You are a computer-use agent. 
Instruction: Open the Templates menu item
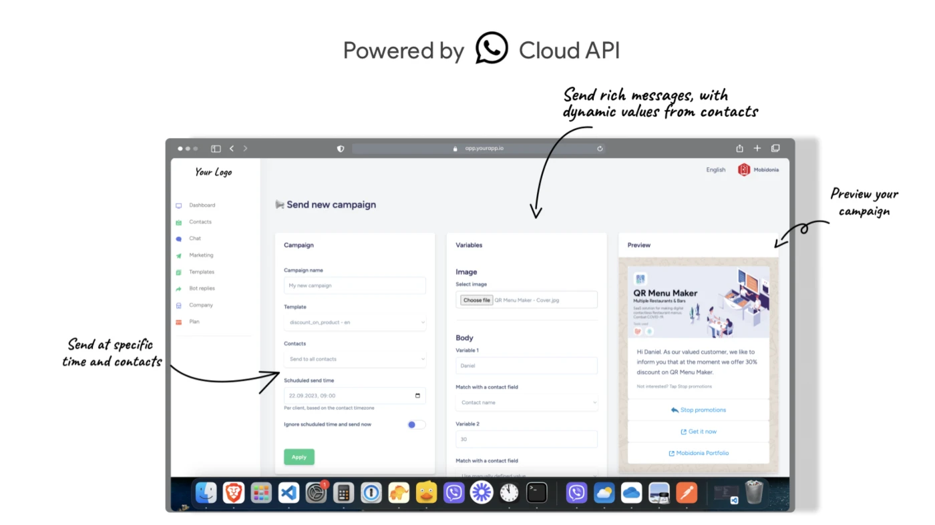click(201, 272)
